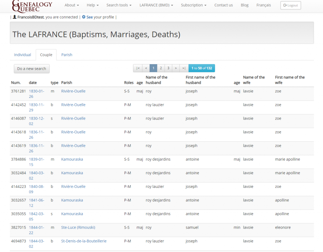
Task: Click St-Denis-de-la-Bouteillerie parish link
Action: pos(84,241)
